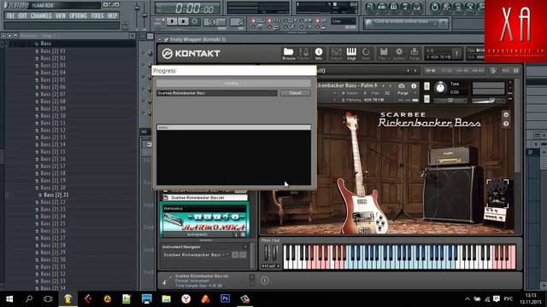This screenshot has height=307, width=547.
Task: Open the TOOLS menu
Action: [x=97, y=15]
